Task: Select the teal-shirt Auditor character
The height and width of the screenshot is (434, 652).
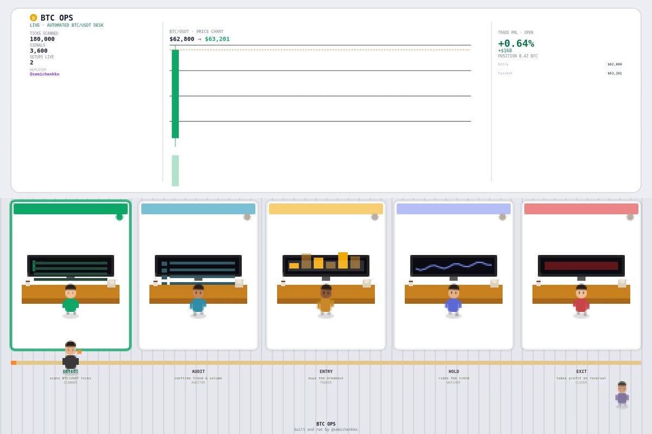Action: coord(198,301)
